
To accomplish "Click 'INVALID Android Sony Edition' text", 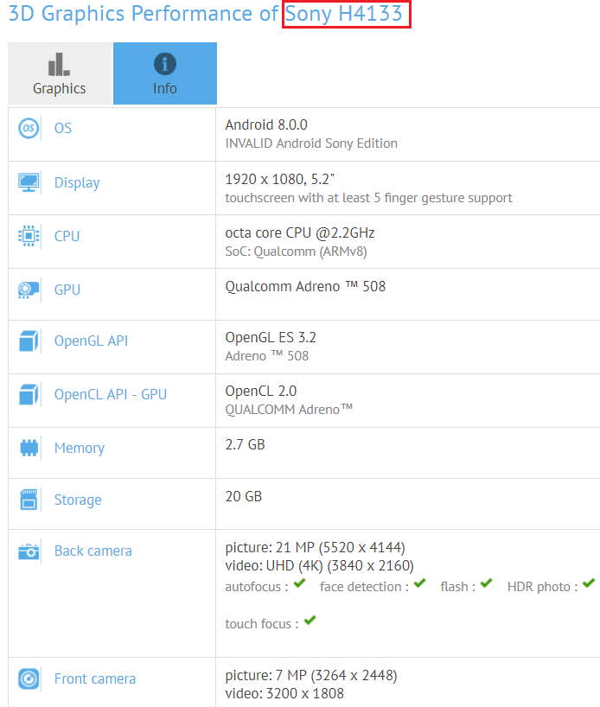I will [311, 143].
